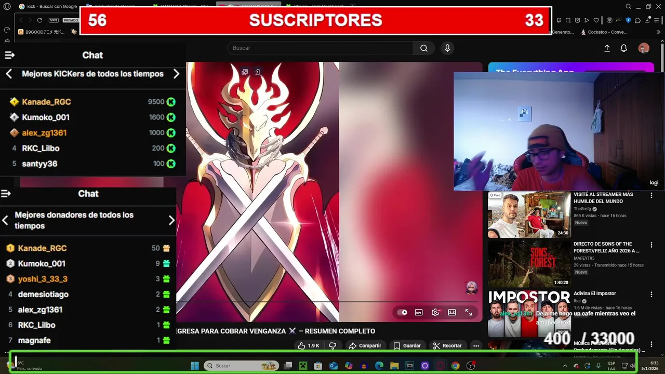Click the Compartir button
Image resolution: width=665 pixels, height=374 pixels.
point(365,345)
